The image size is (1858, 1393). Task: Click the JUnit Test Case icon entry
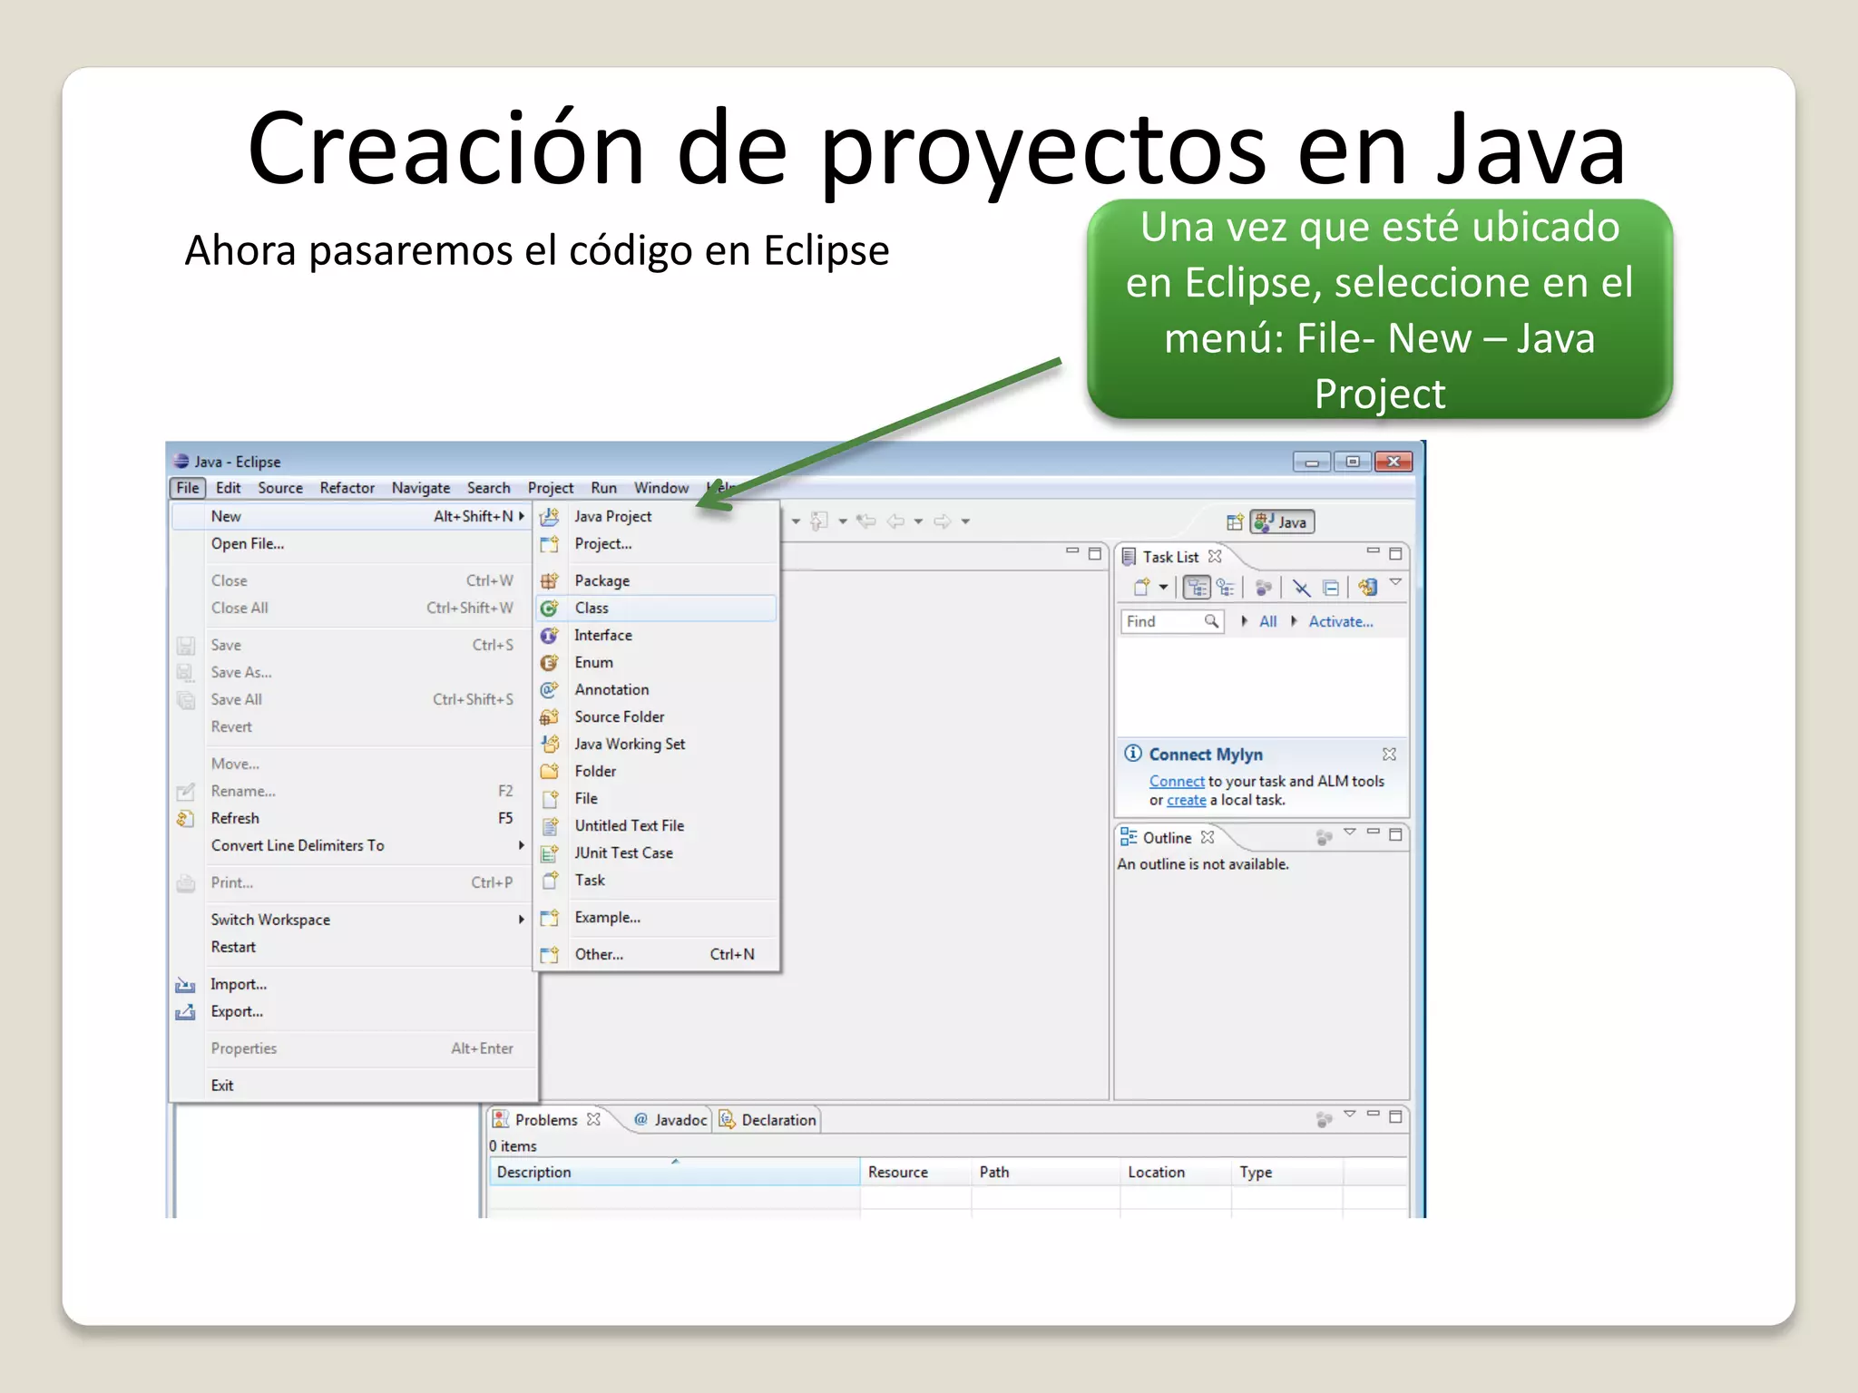click(x=549, y=852)
